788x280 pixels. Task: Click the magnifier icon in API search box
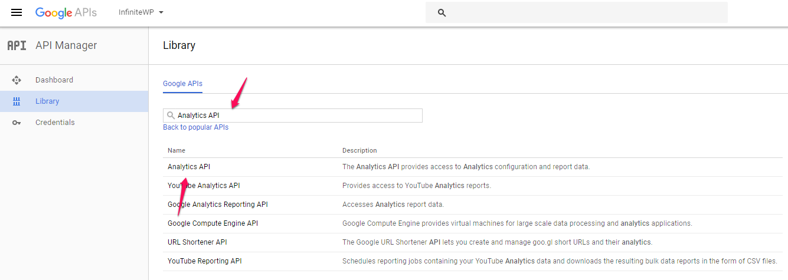coord(171,116)
